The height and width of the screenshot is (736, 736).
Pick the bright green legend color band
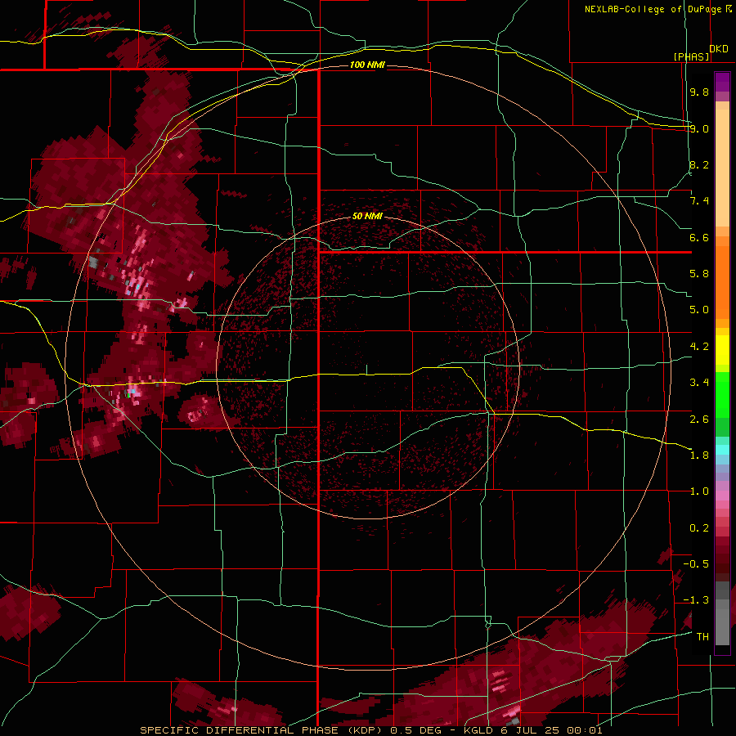point(722,394)
